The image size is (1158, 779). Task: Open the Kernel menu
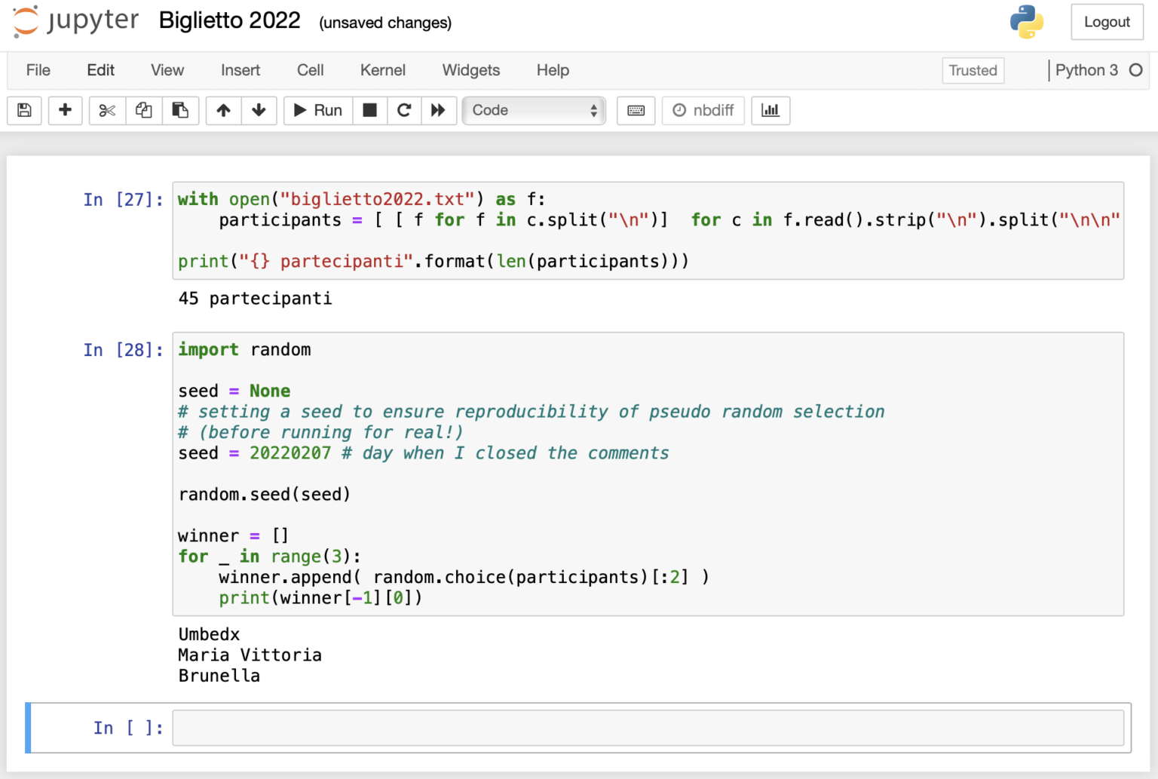click(x=382, y=70)
